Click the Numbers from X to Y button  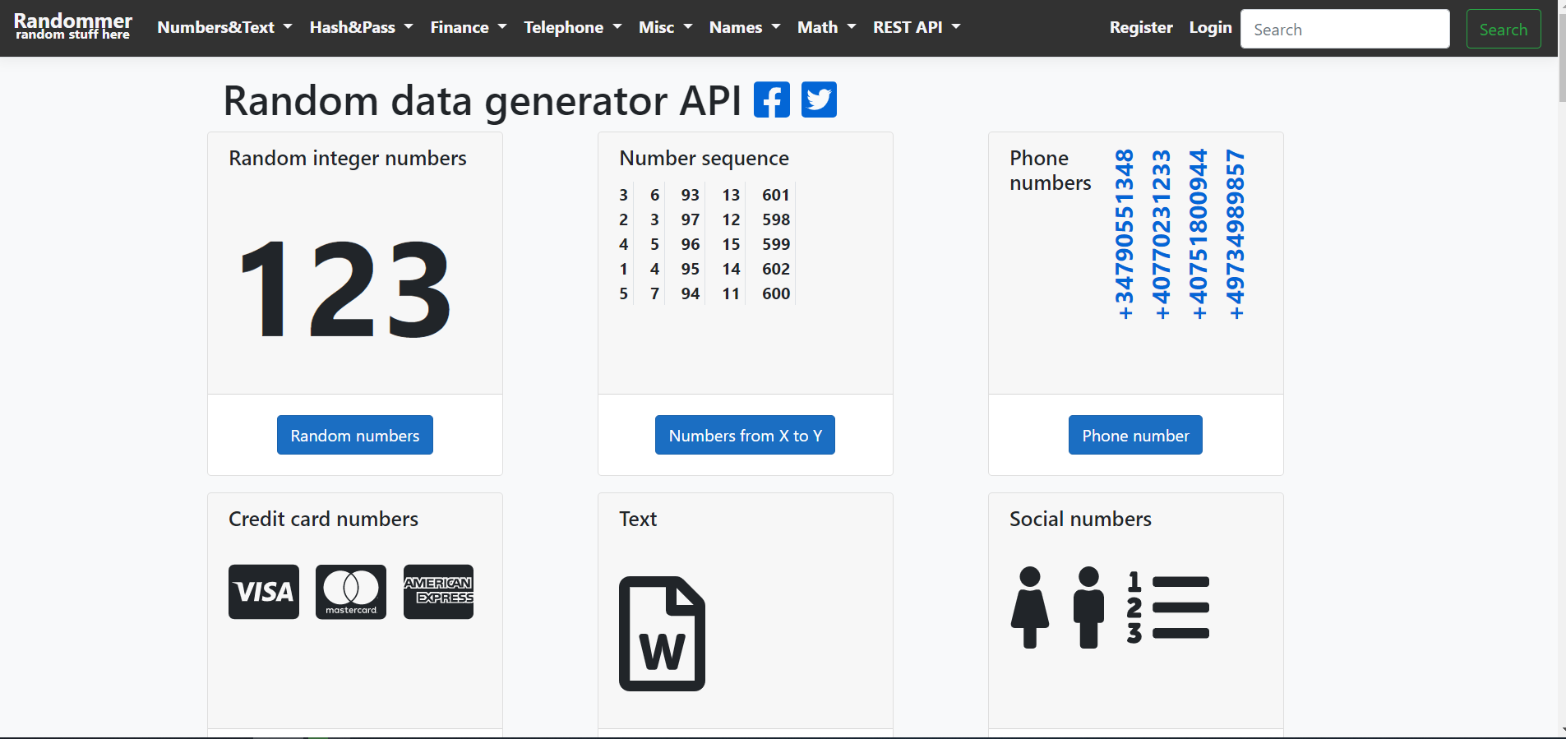(745, 435)
